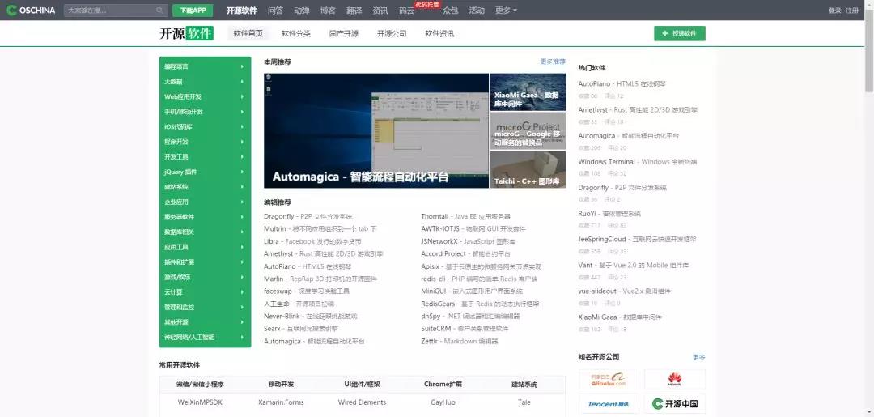Click the 登录 link
This screenshot has height=417, width=874.
pos(834,10)
